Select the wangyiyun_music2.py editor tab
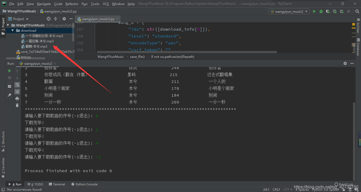361x192 pixels. tap(98, 19)
